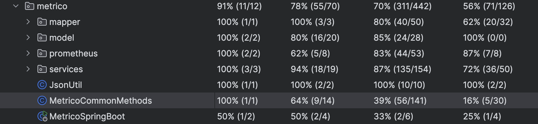Click the MetricoCommonMethods class icon
This screenshot has height=124, width=538.
42,100
